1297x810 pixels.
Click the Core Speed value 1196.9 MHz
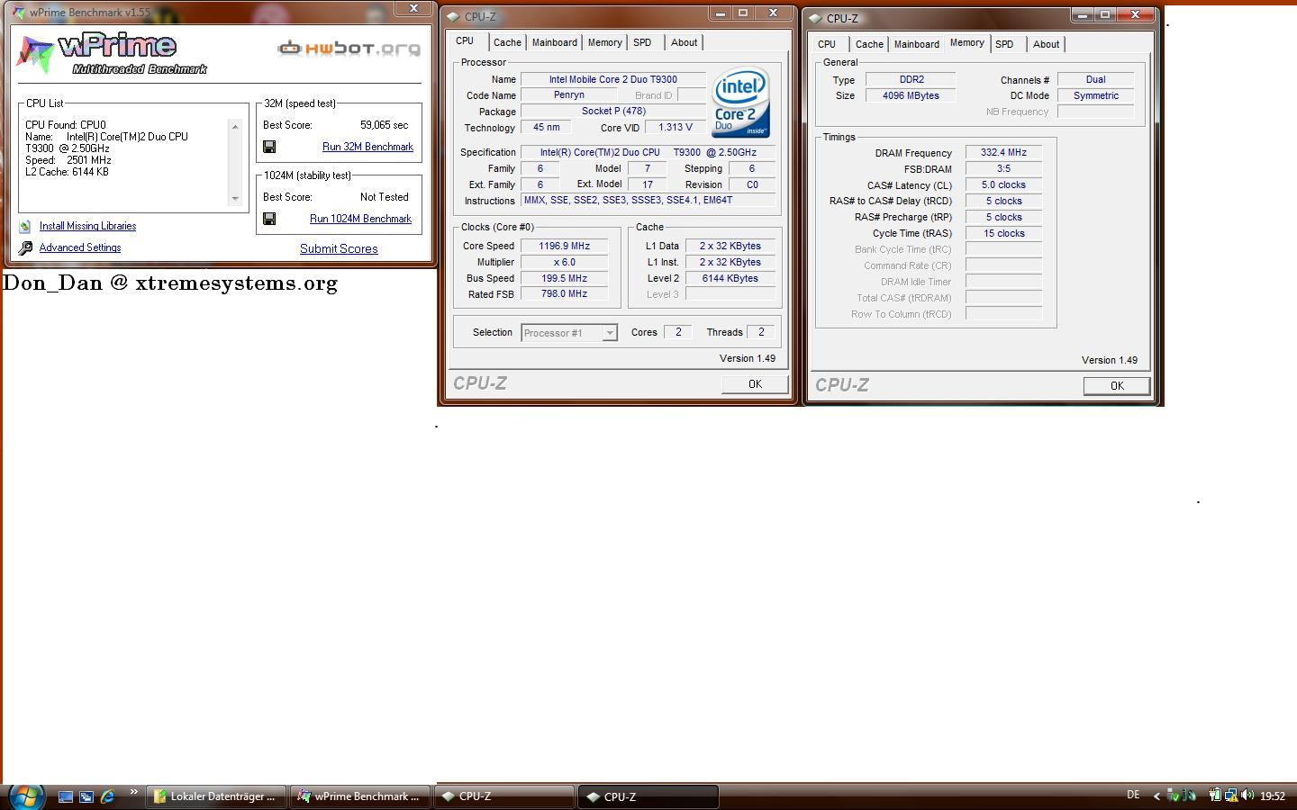564,246
